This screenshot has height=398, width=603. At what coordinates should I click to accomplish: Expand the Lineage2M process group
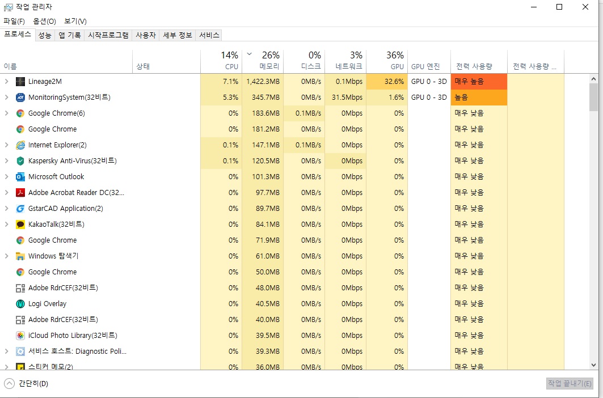(7, 82)
